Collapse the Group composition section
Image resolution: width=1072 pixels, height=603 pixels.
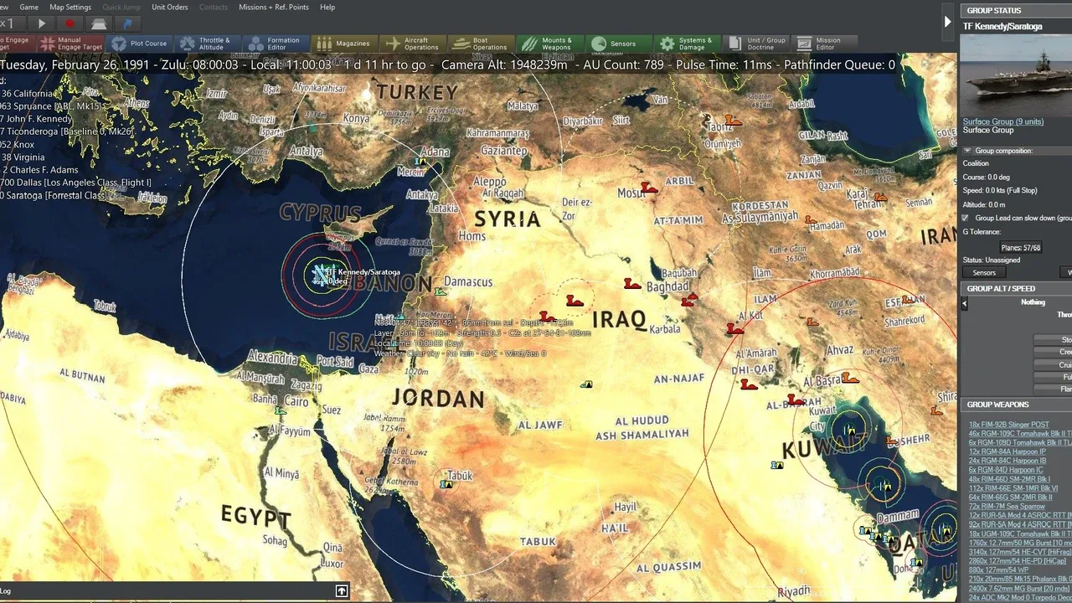967,151
